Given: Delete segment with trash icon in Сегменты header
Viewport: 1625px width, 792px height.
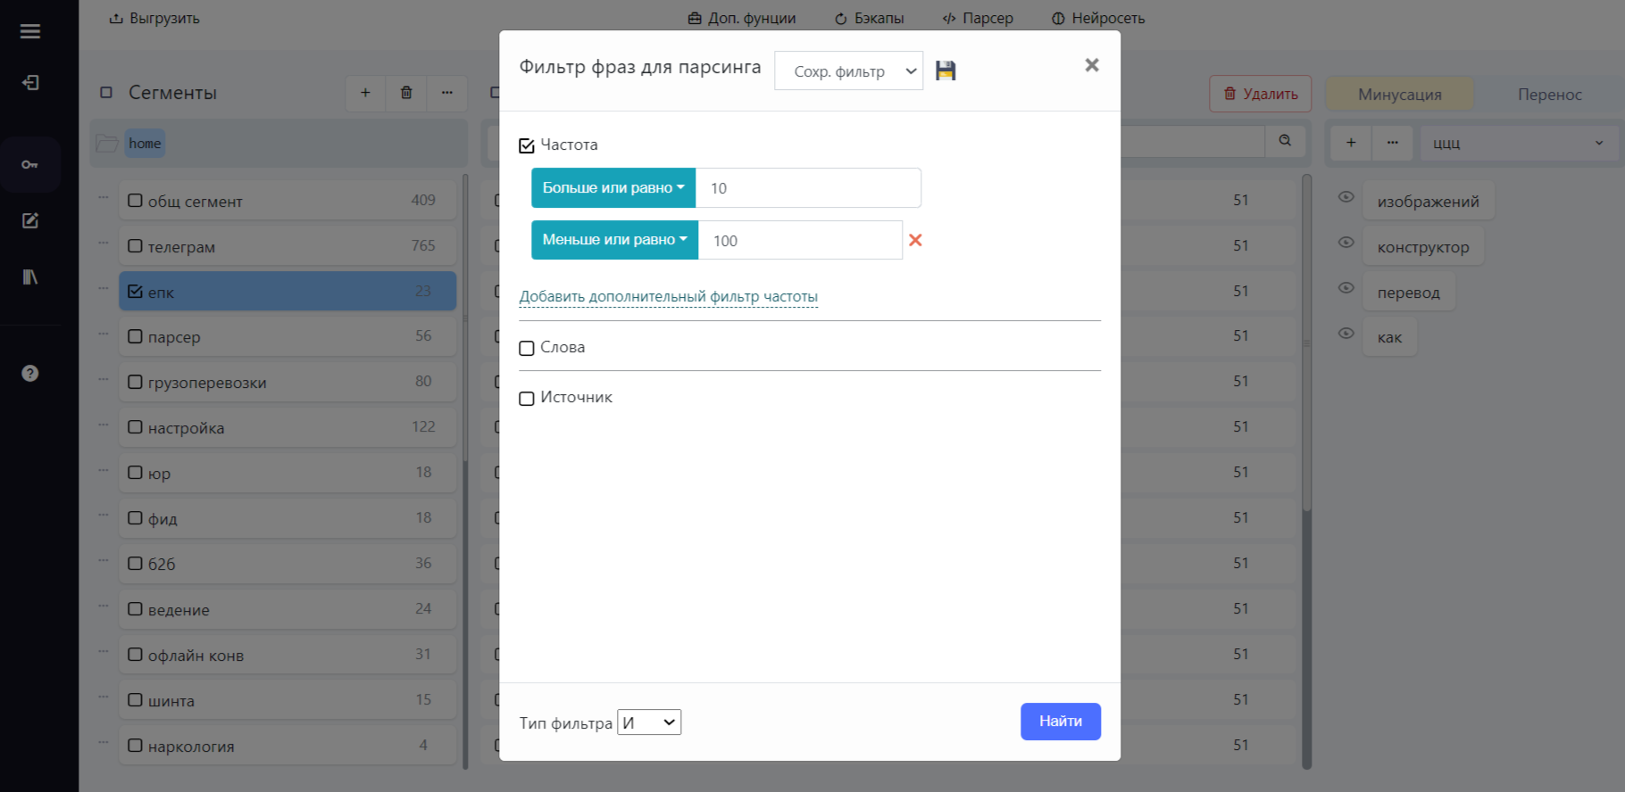Looking at the screenshot, I should click(x=406, y=93).
